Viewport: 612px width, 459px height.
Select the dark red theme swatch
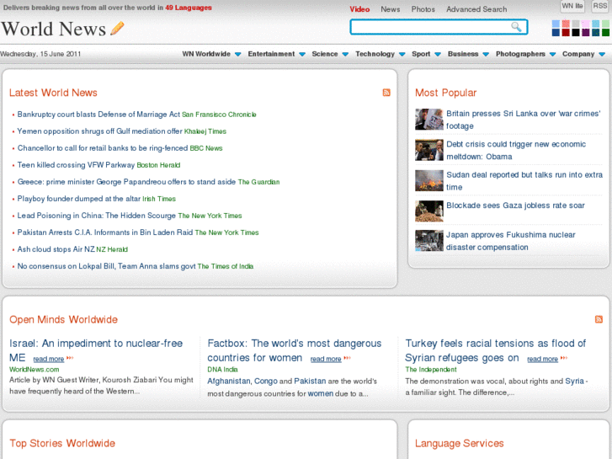coord(566,32)
